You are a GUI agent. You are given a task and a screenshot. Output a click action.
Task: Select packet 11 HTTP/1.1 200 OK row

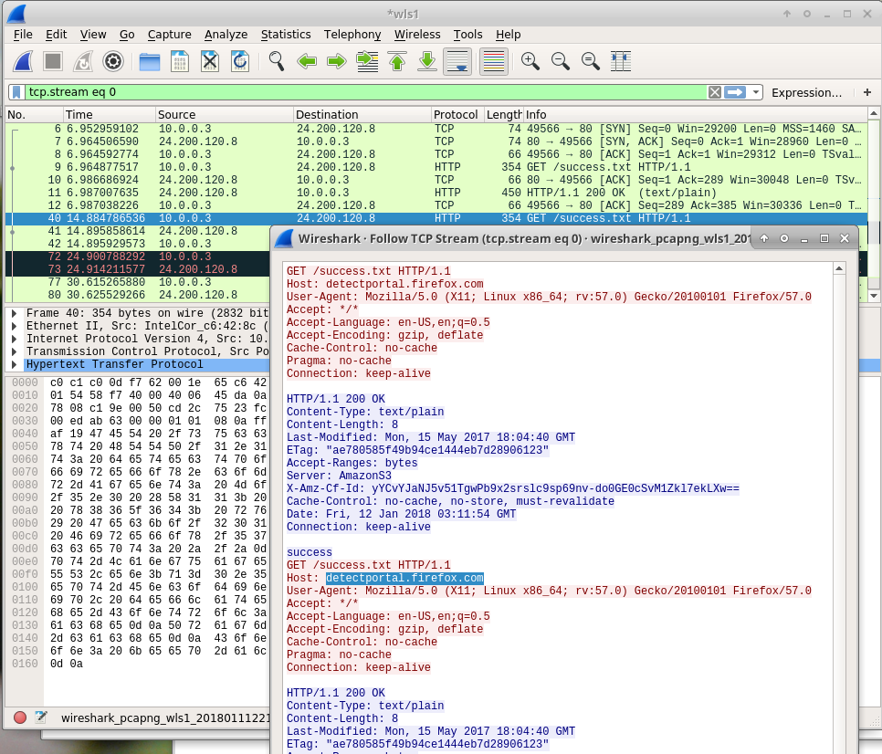(x=436, y=193)
